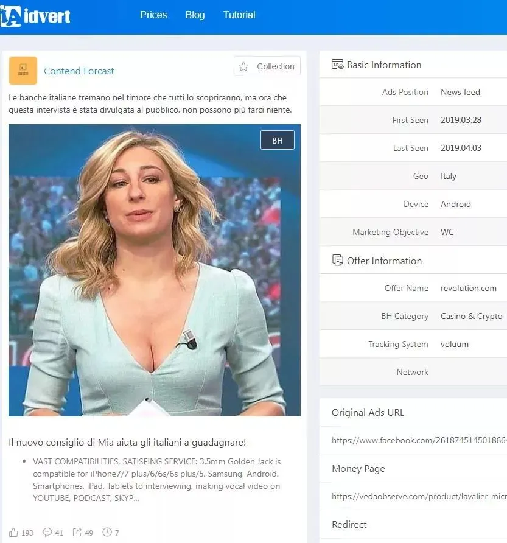507x543 pixels.
Task: Add this ad to Collection
Action: (267, 66)
